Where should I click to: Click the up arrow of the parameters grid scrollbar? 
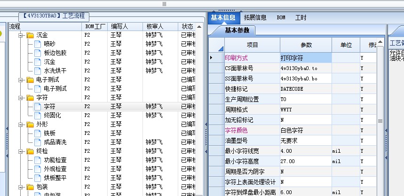coord(380,42)
